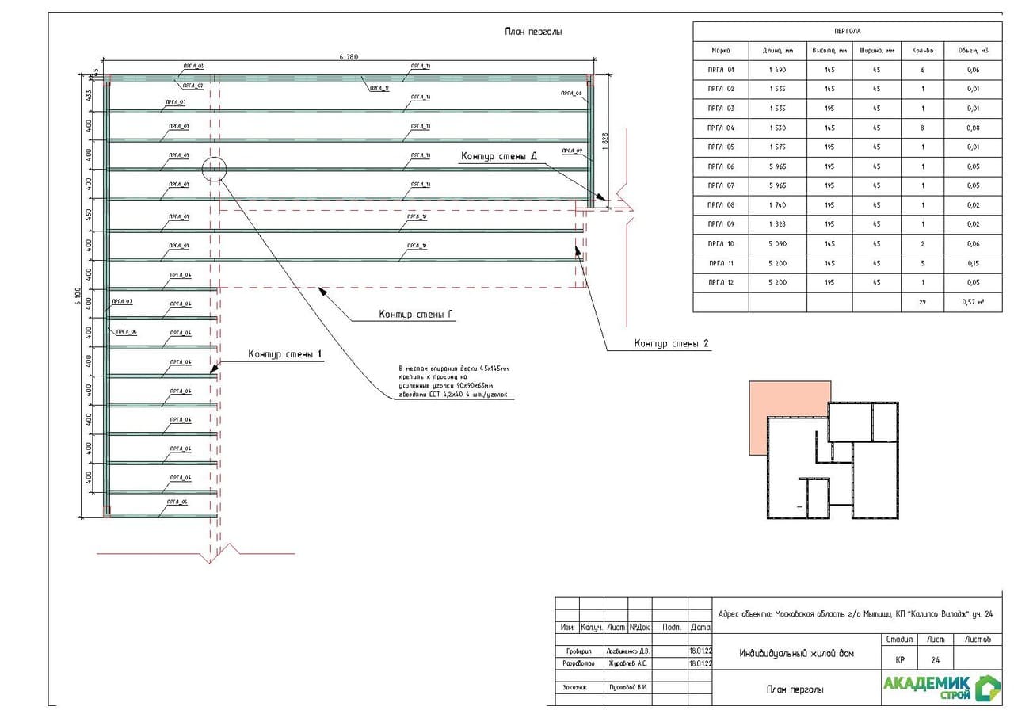Screen dimensions: 1014x718
Task: Click the arrowhead pointing at Контур стены Д
Action: tap(600, 198)
